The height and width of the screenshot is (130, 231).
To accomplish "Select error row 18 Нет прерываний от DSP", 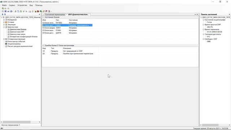I will 70,51.
